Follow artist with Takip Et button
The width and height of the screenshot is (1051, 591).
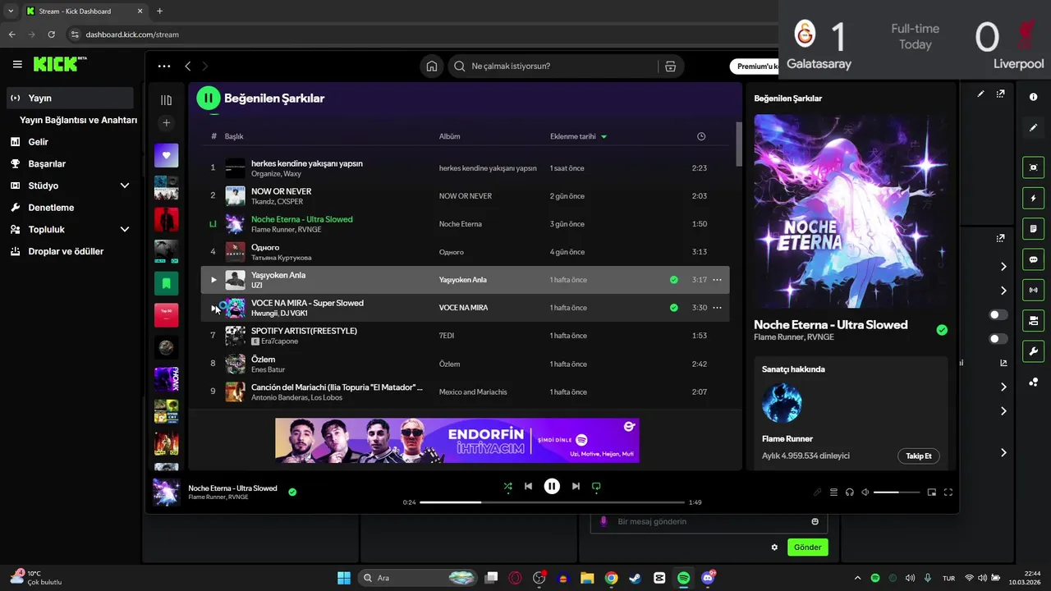(918, 456)
